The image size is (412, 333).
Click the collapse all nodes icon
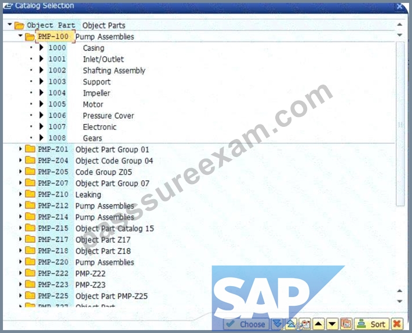tap(291, 324)
